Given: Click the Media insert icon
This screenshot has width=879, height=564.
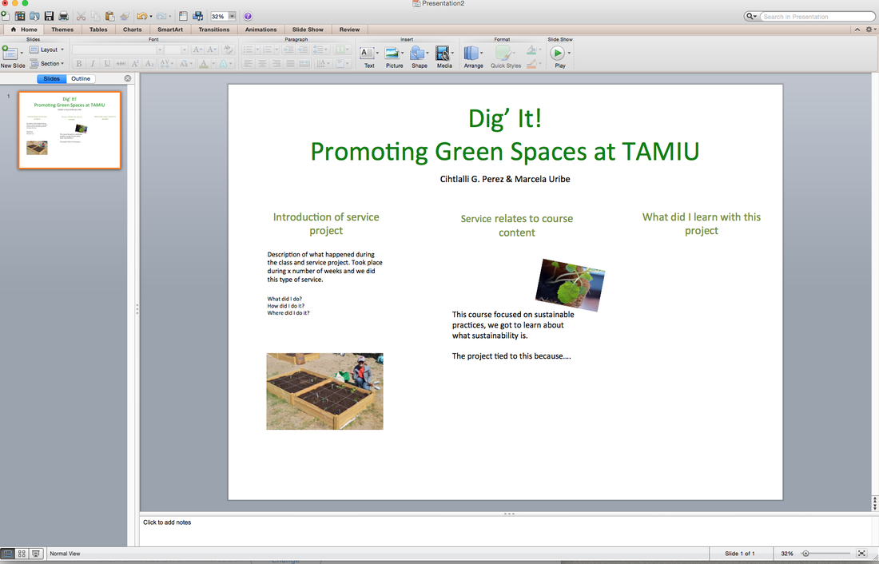Looking at the screenshot, I should [443, 54].
